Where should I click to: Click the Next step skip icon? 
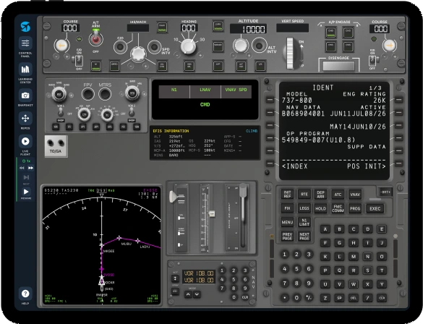[x=26, y=177]
